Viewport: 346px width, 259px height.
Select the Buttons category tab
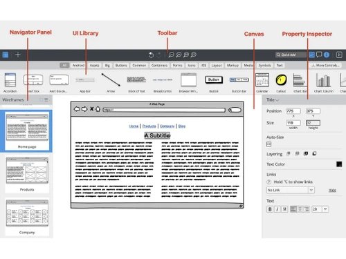pyautogui.click(x=121, y=66)
